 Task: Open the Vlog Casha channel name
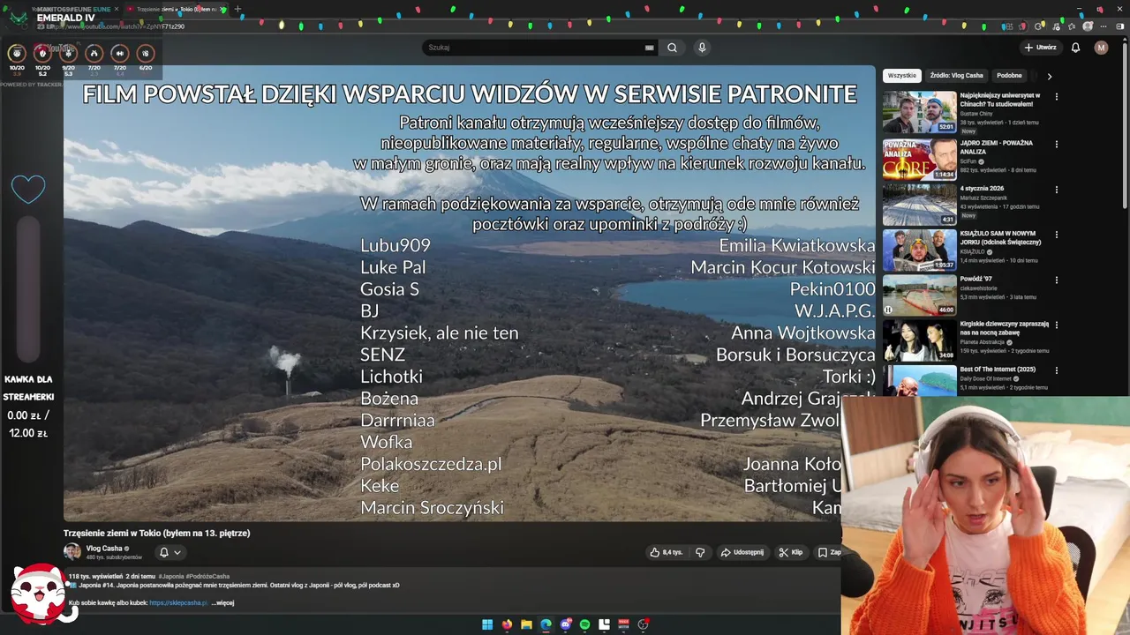[x=104, y=548]
